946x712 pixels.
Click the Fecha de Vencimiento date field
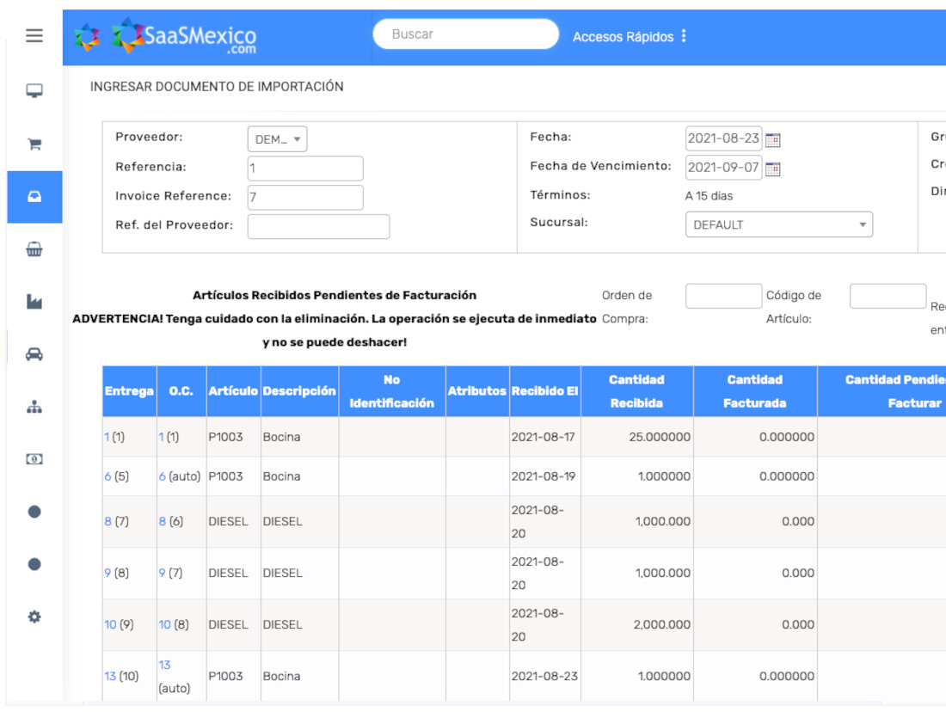(x=723, y=167)
